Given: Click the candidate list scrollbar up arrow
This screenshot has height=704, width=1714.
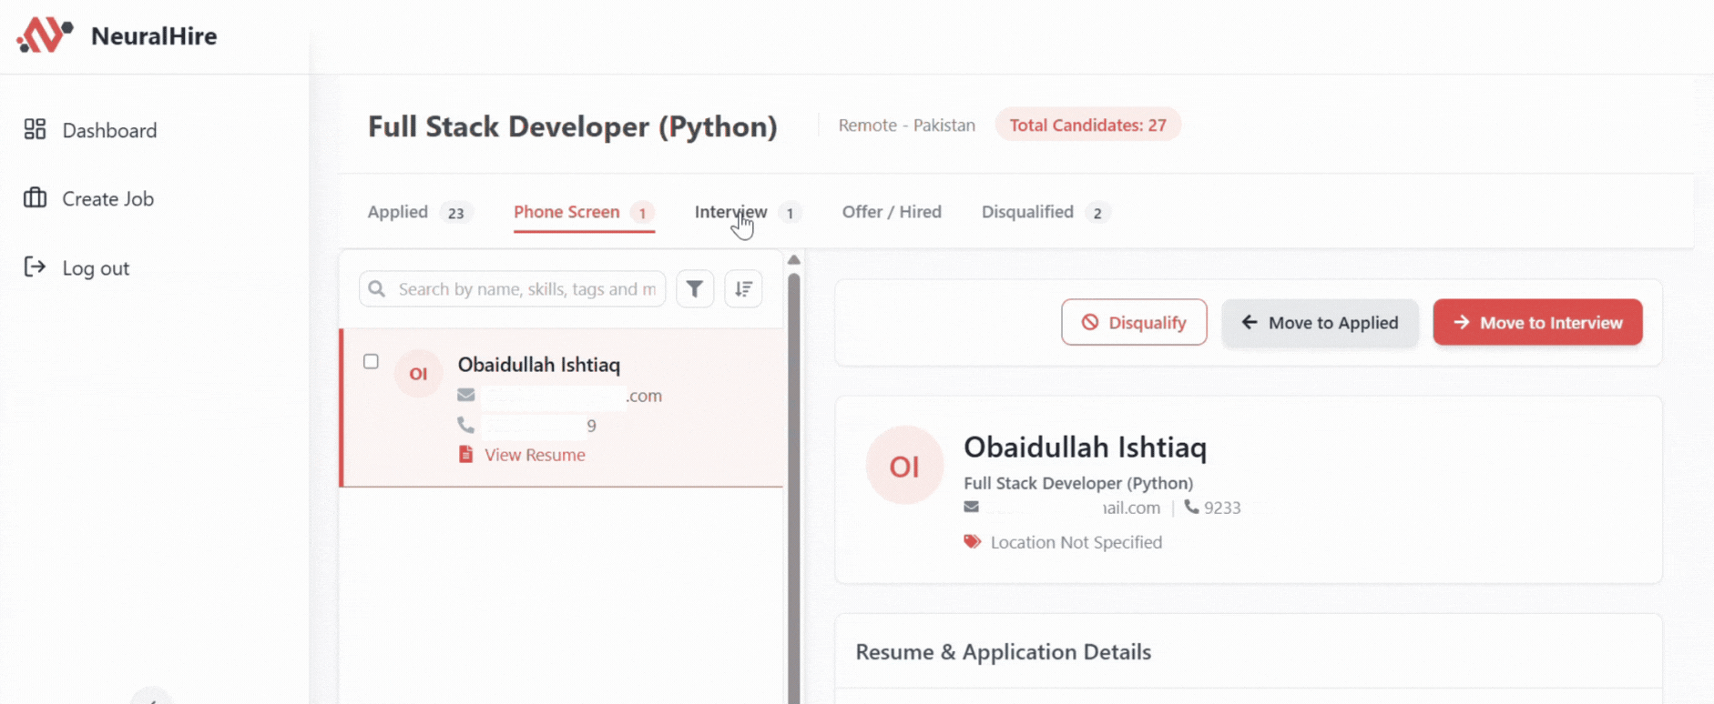Looking at the screenshot, I should tap(794, 261).
